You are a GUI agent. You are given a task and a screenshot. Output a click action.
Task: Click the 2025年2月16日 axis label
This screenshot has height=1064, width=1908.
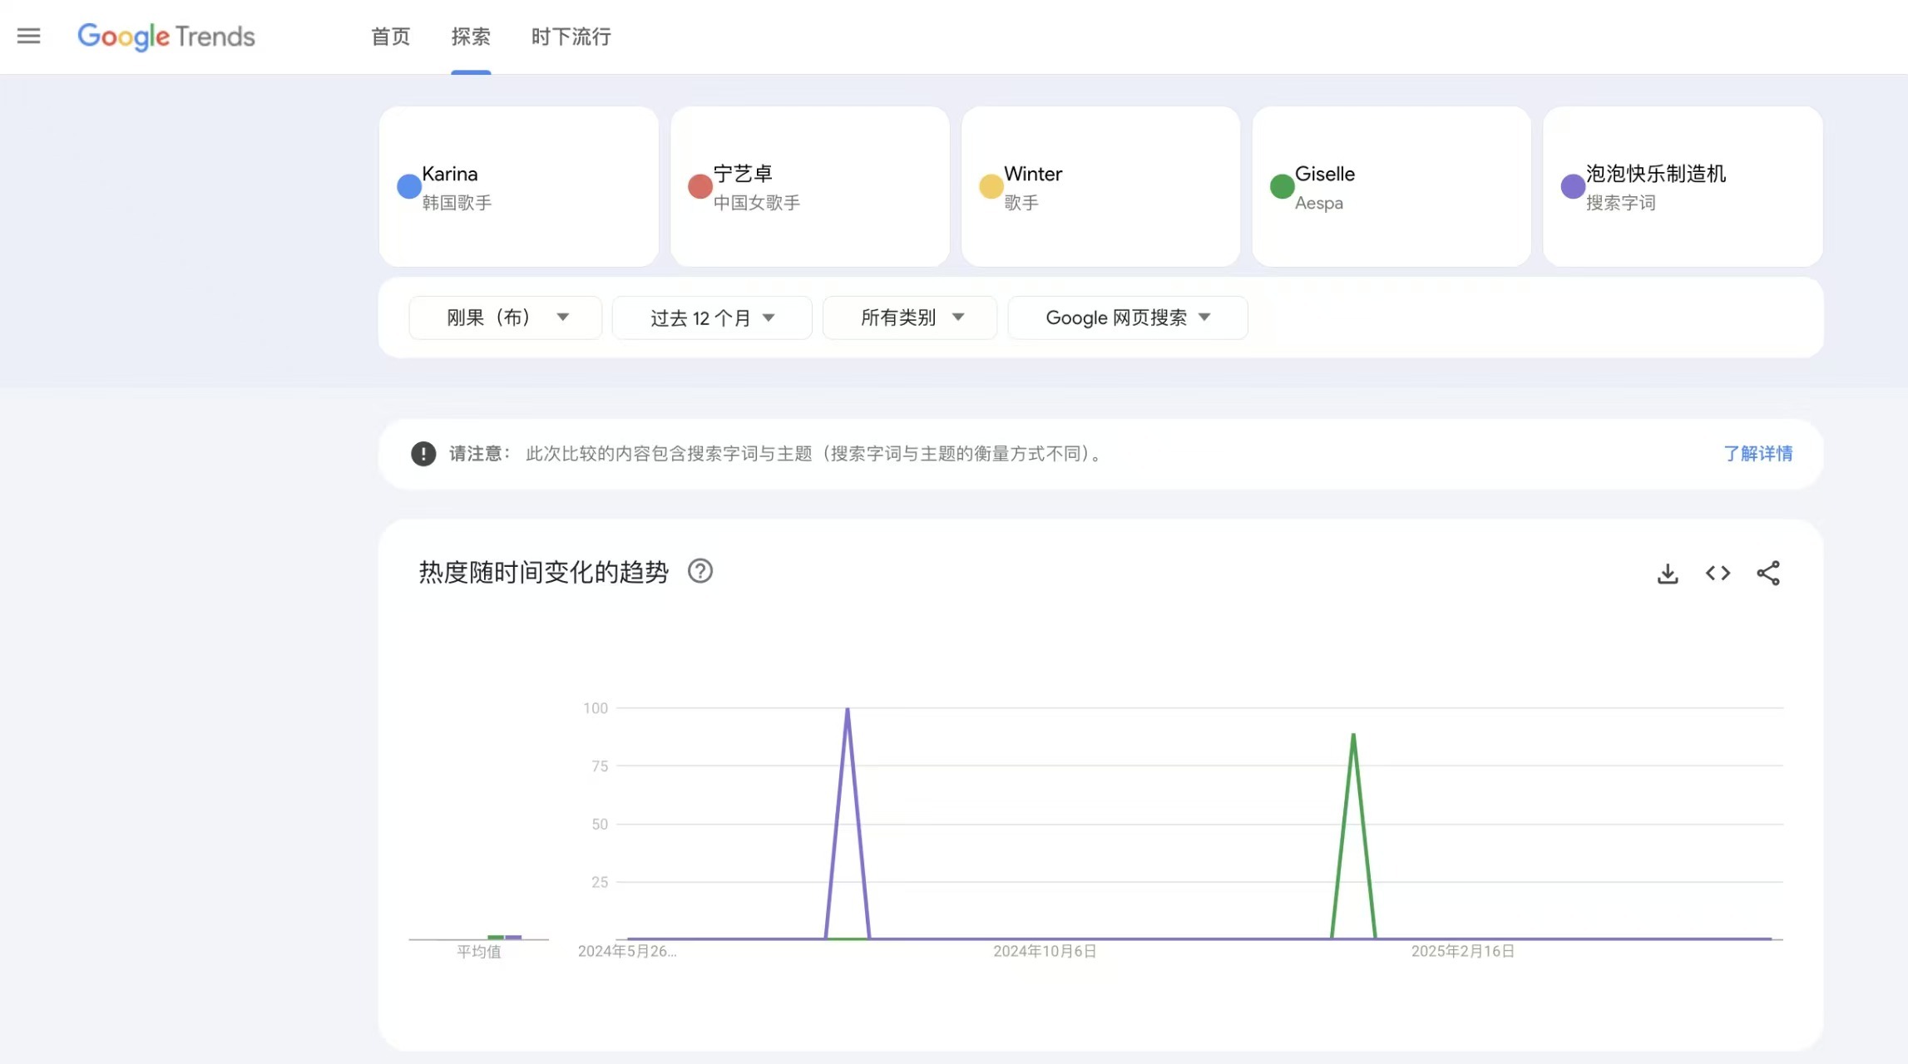point(1462,951)
